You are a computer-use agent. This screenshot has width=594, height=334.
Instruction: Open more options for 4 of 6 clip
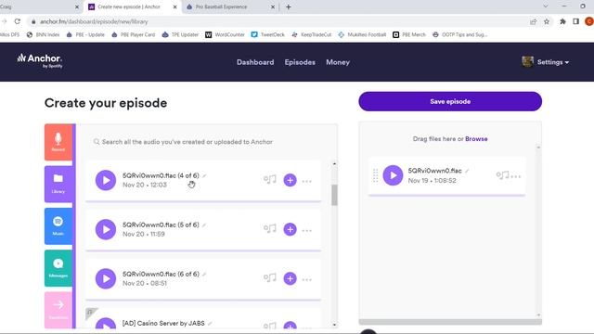pos(307,182)
